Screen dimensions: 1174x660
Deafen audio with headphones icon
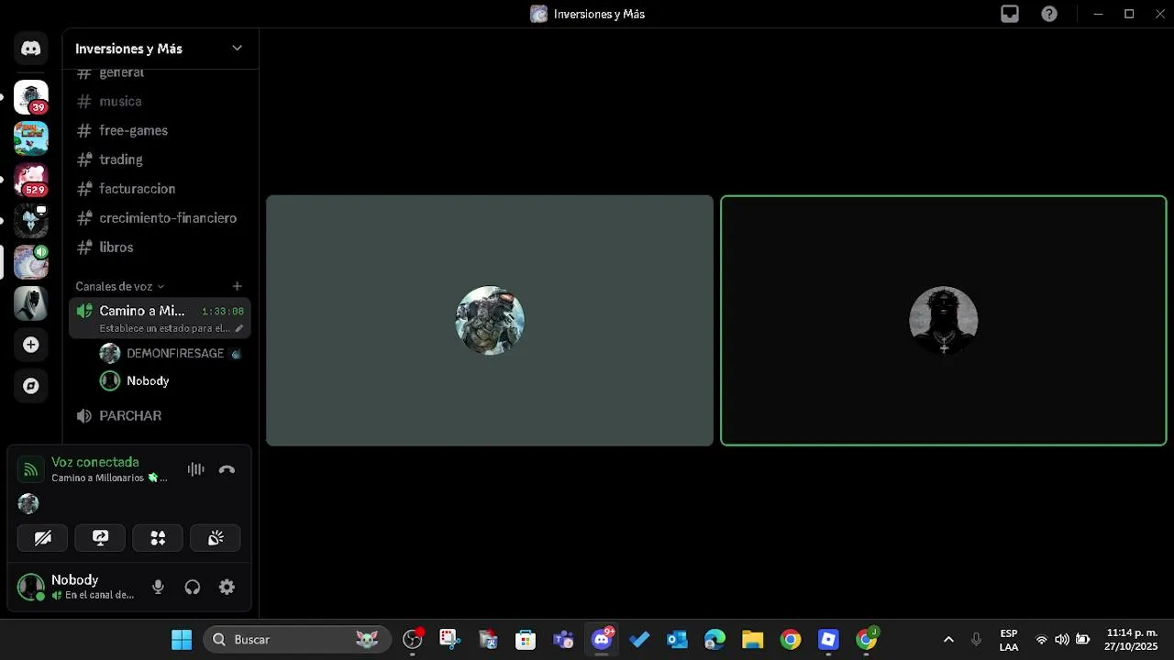click(x=193, y=588)
